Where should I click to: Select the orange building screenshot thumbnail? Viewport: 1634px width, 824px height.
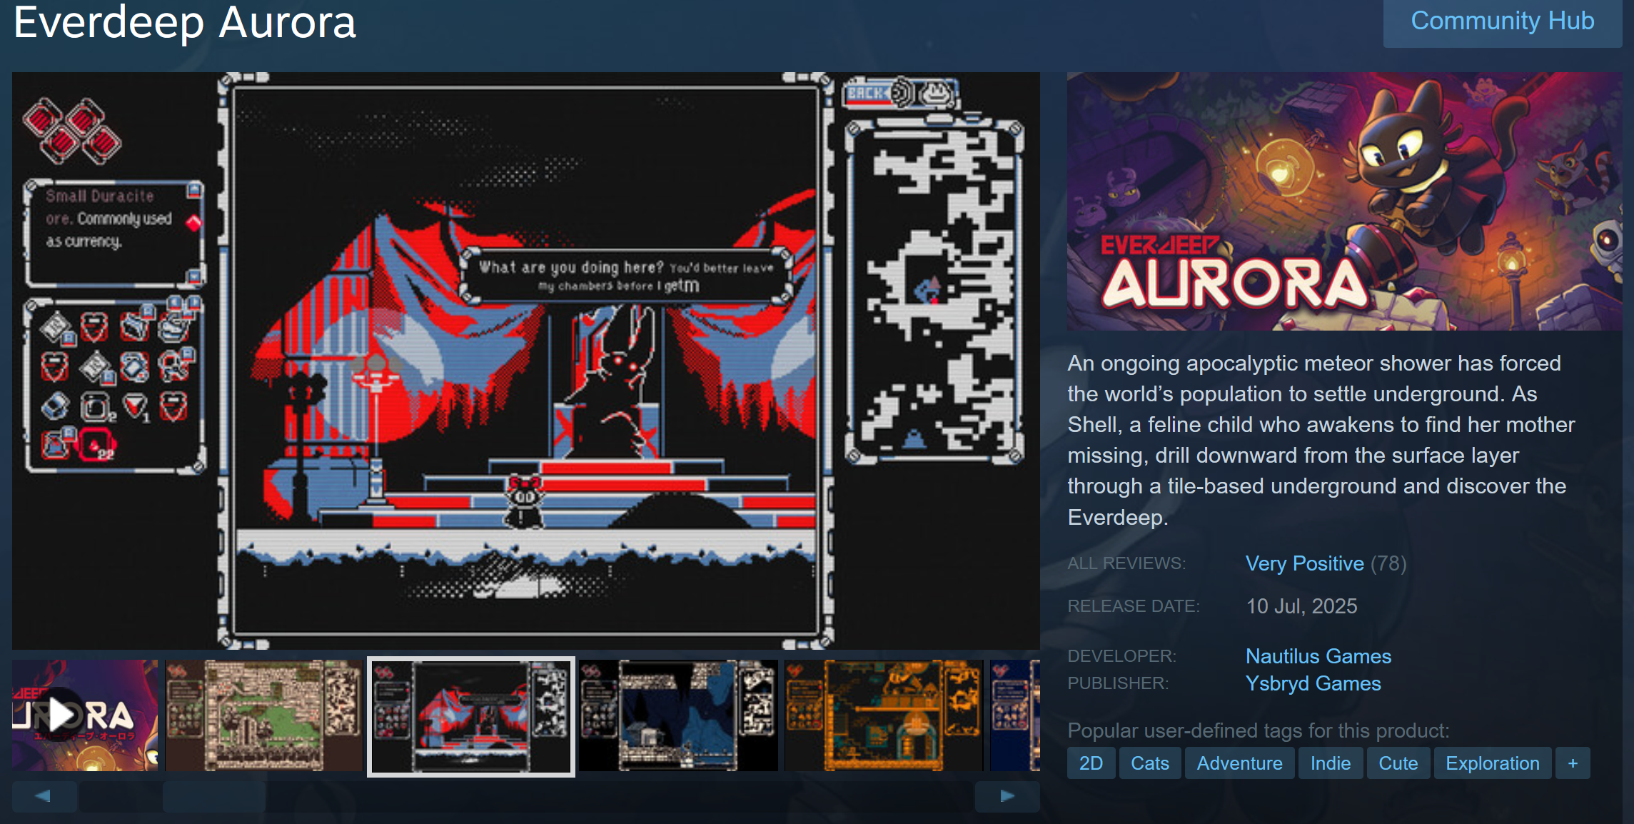pos(884,715)
